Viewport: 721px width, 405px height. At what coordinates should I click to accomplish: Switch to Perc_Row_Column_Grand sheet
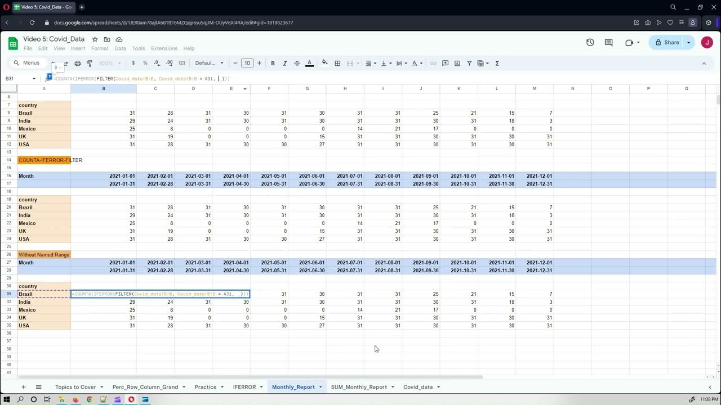(145, 387)
